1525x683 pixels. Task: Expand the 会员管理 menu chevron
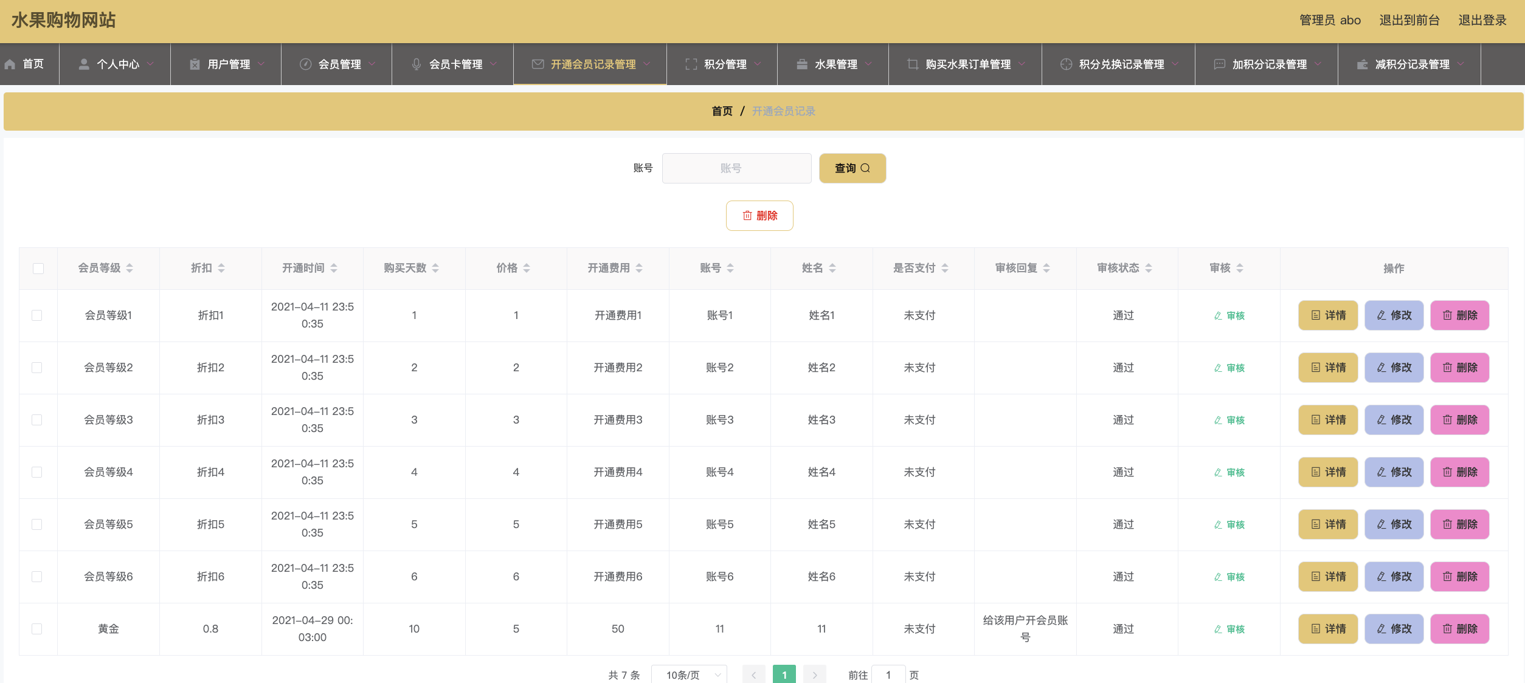372,64
